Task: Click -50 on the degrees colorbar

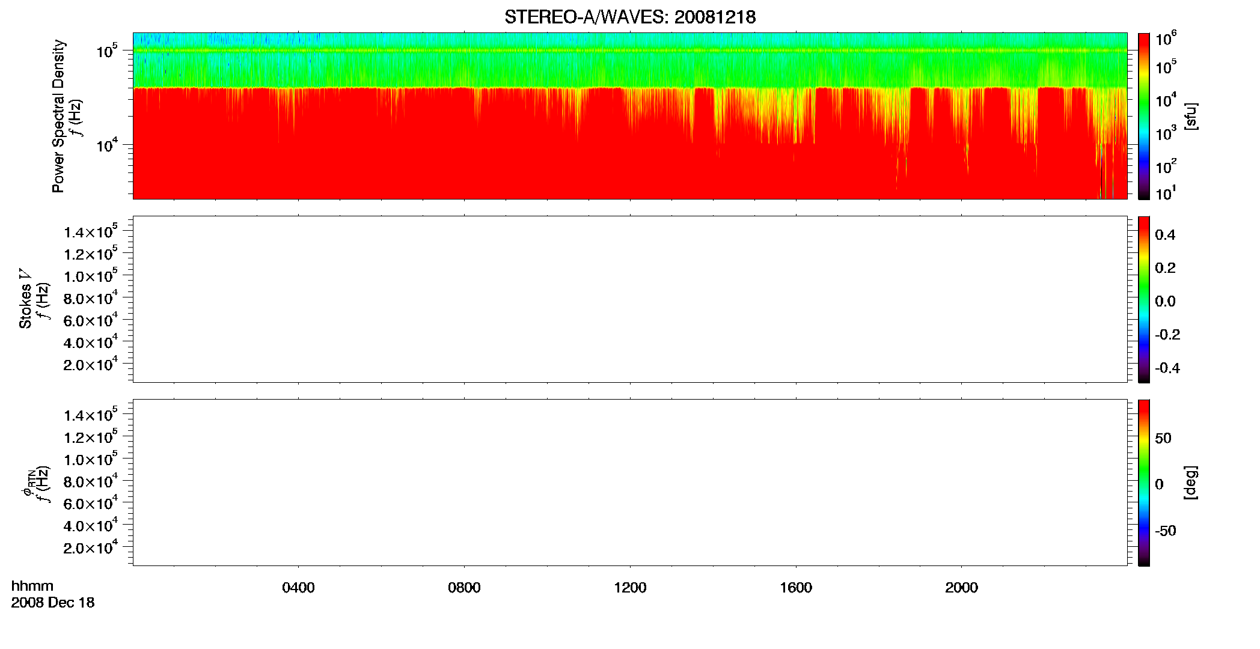Action: tap(1166, 531)
